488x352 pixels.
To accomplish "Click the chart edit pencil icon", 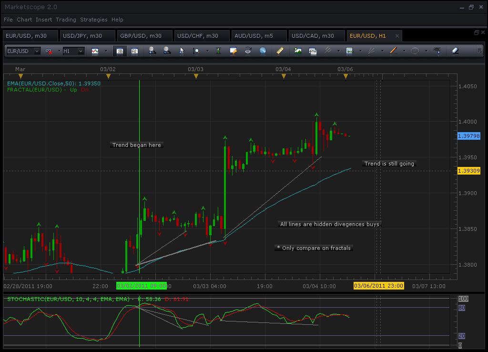I will (233, 51).
